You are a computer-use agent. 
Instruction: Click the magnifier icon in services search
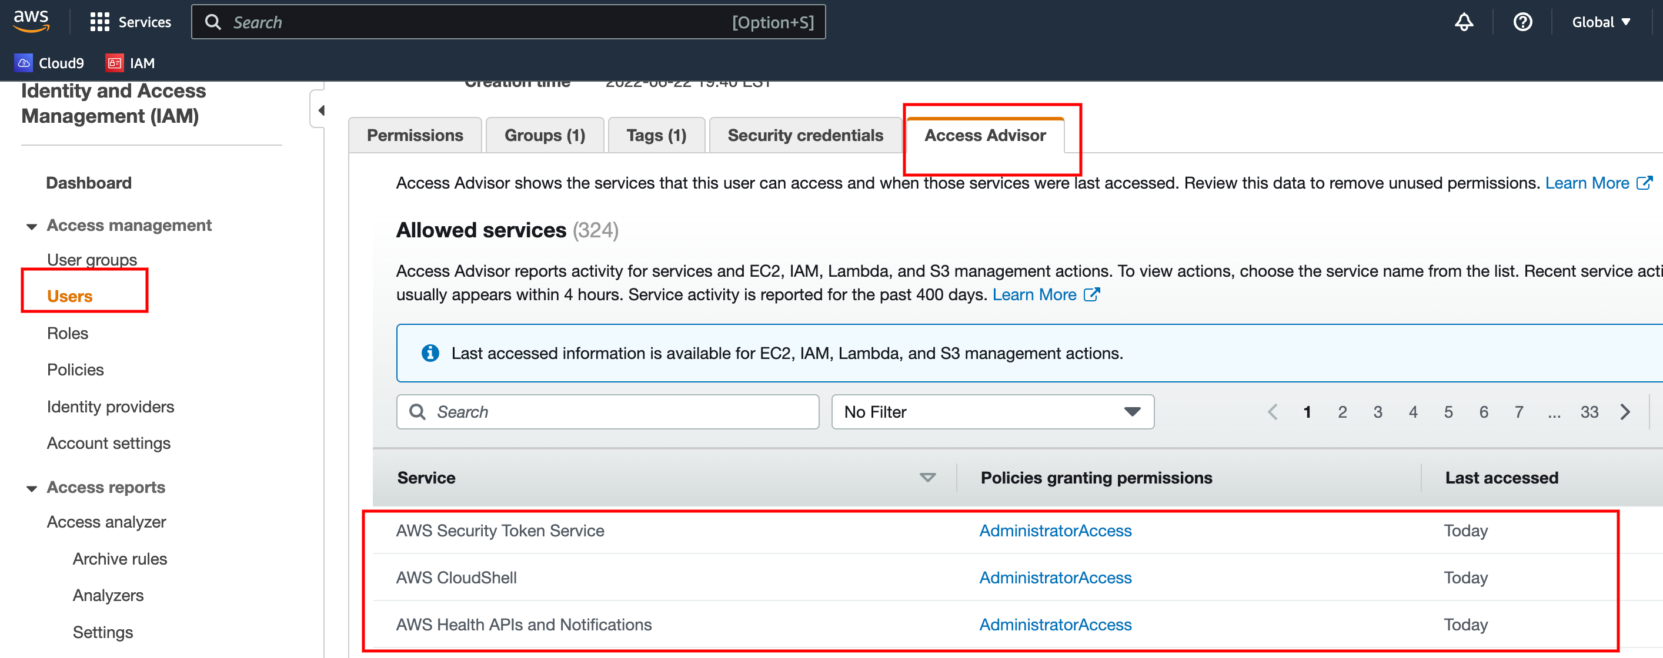(418, 412)
